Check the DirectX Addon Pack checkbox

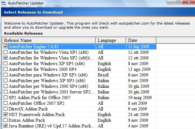pos(5,109)
